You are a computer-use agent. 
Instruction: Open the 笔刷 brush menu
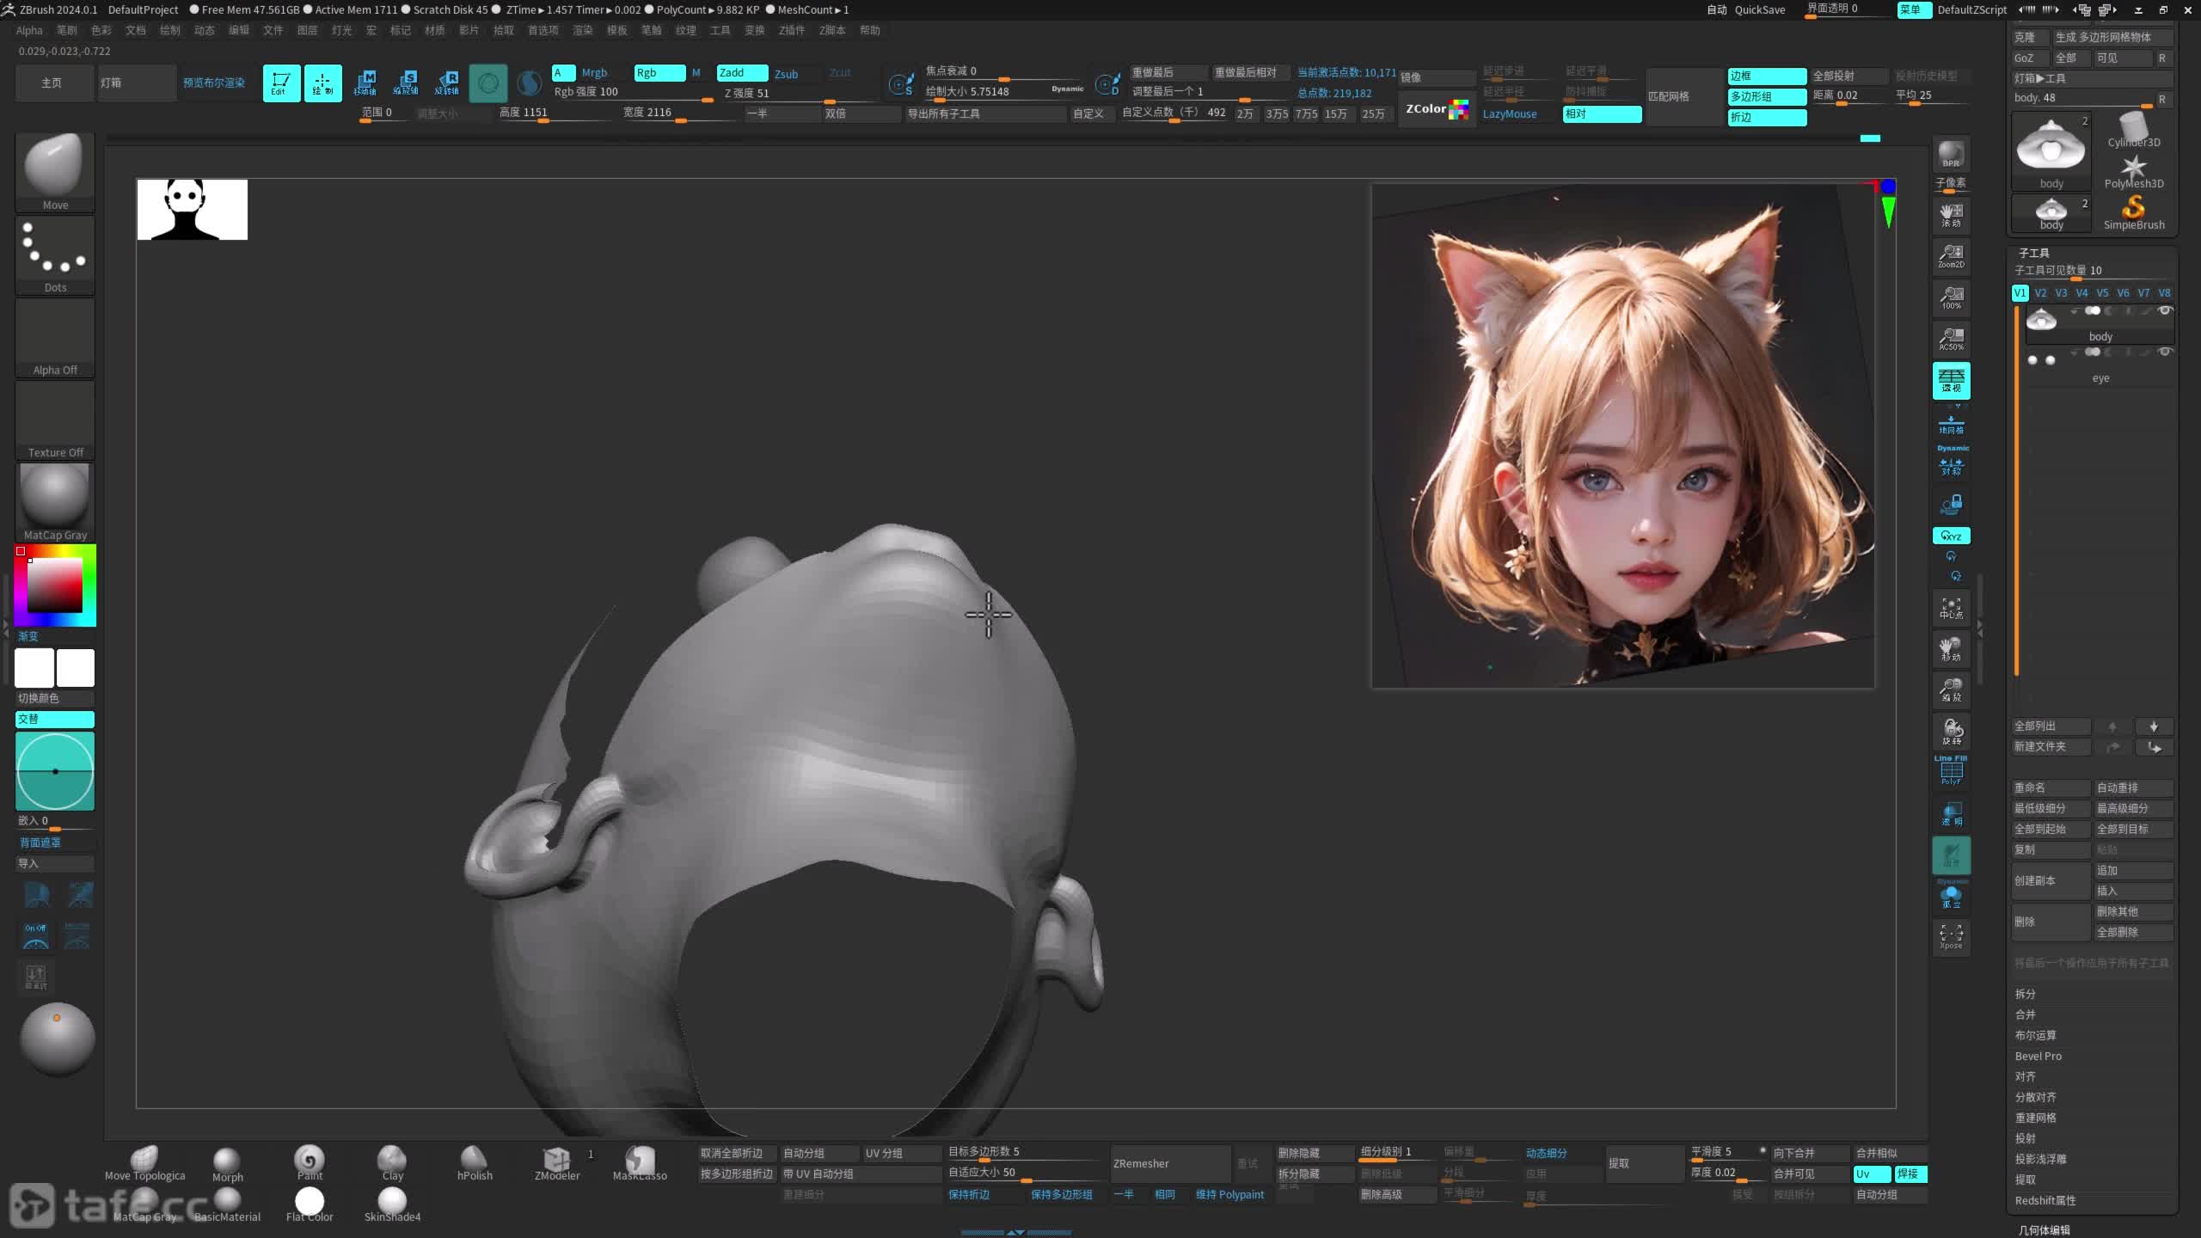(x=67, y=30)
